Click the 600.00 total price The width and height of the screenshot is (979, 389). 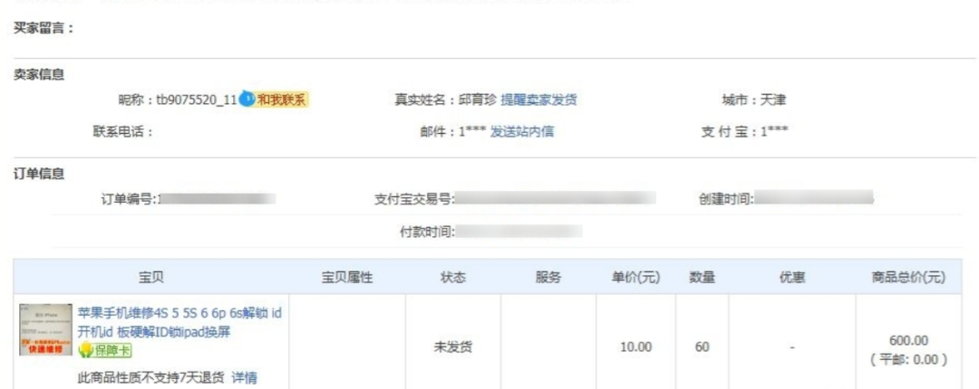click(x=908, y=341)
